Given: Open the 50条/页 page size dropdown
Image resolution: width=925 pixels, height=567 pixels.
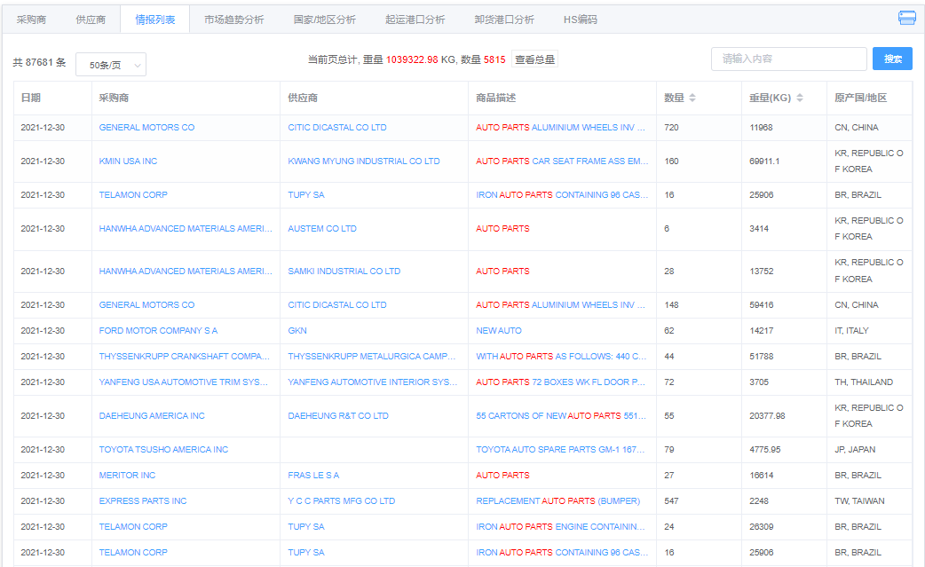Looking at the screenshot, I should coord(111,65).
